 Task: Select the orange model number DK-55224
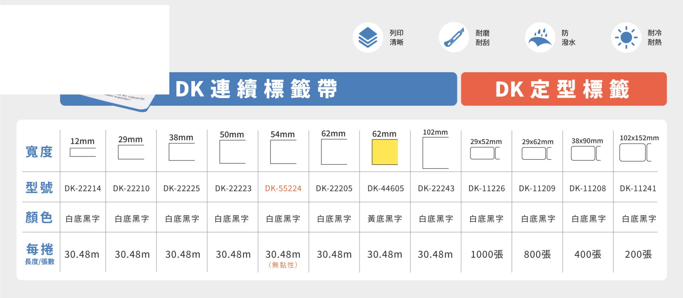pos(284,189)
